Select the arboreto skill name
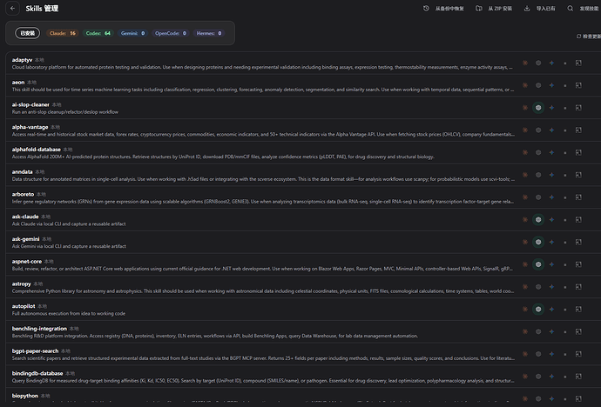 tap(23, 194)
